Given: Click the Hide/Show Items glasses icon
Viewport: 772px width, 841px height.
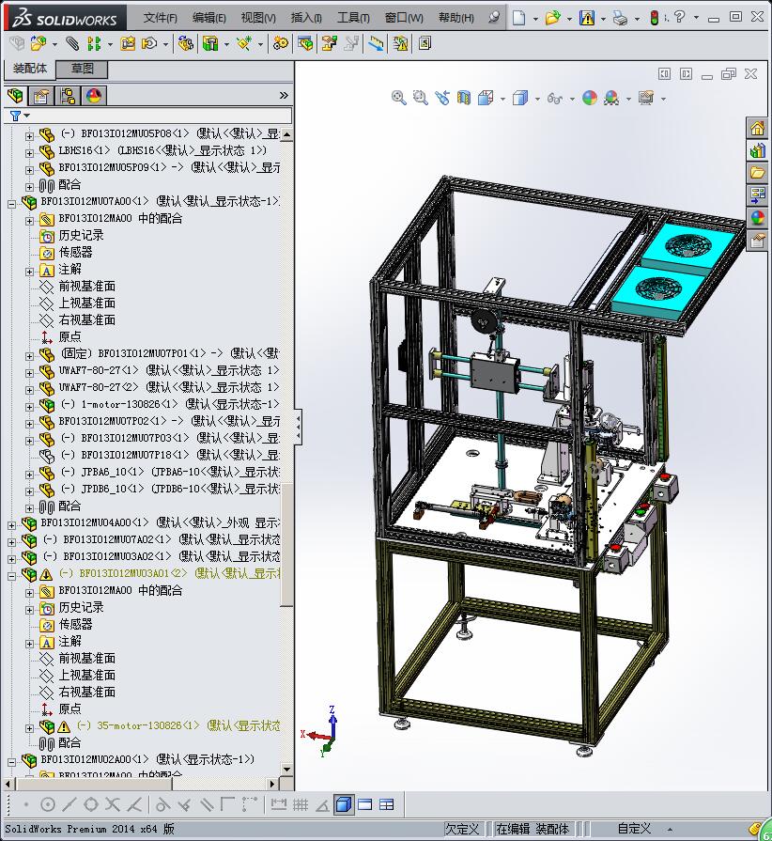Looking at the screenshot, I should click(x=555, y=98).
